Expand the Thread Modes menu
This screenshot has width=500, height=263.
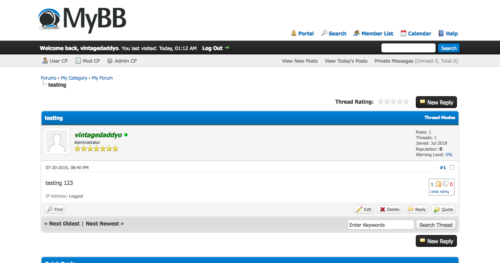point(440,118)
